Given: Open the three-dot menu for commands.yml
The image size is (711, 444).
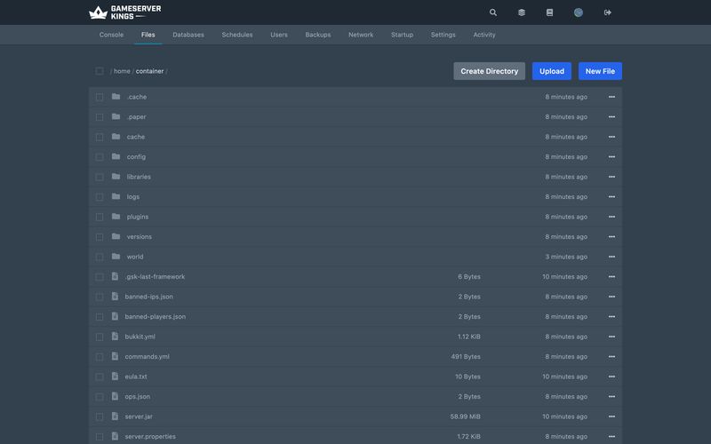Looking at the screenshot, I should point(611,356).
